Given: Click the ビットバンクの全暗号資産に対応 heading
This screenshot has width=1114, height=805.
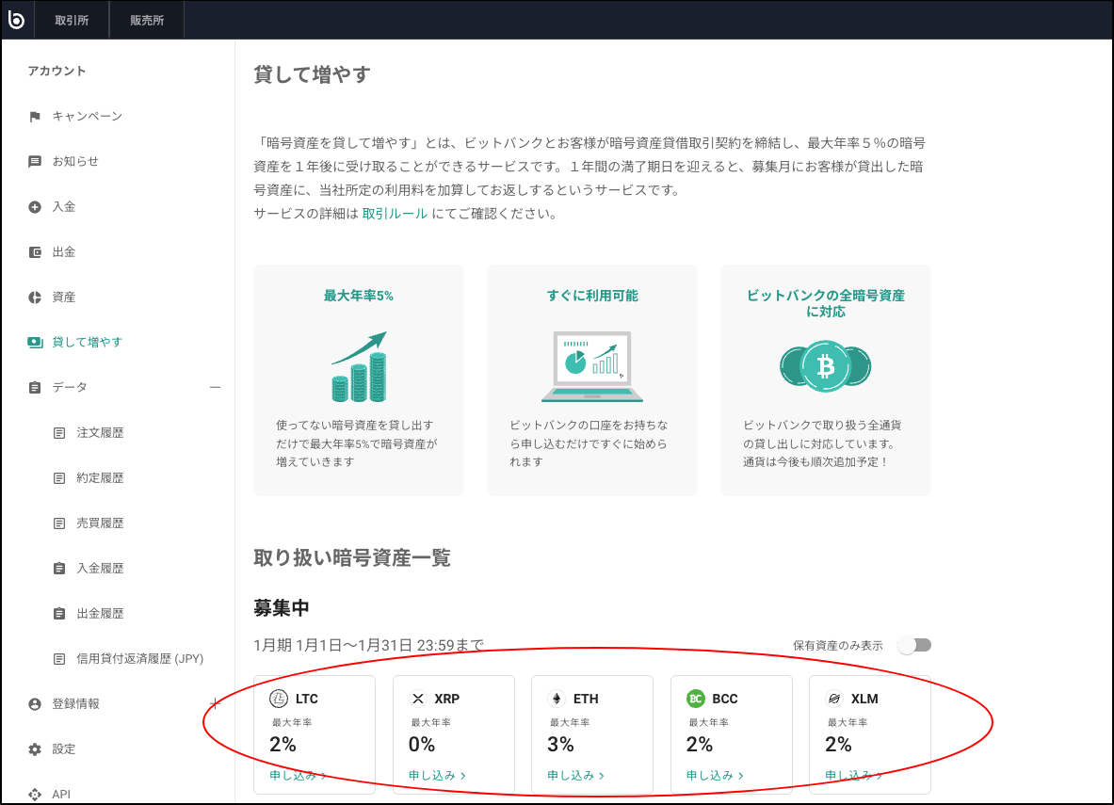Looking at the screenshot, I should pos(826,303).
